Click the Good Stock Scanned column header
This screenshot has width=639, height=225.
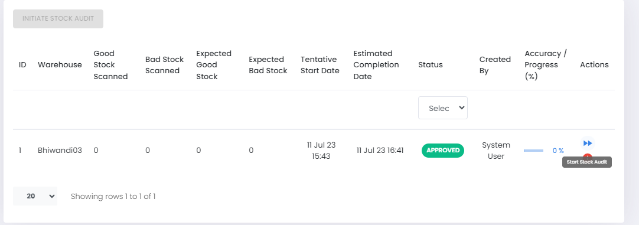(x=110, y=65)
